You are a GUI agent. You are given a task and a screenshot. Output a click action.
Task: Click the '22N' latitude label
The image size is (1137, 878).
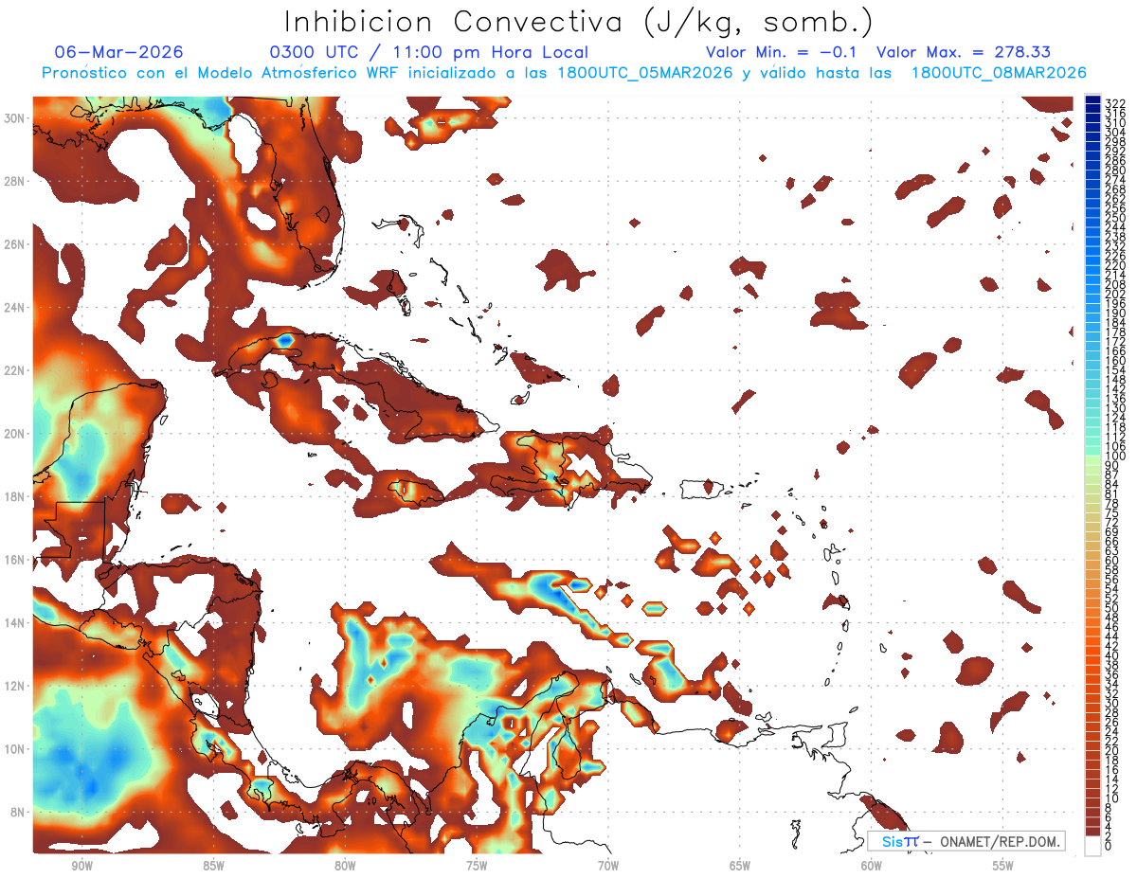[x=15, y=370]
